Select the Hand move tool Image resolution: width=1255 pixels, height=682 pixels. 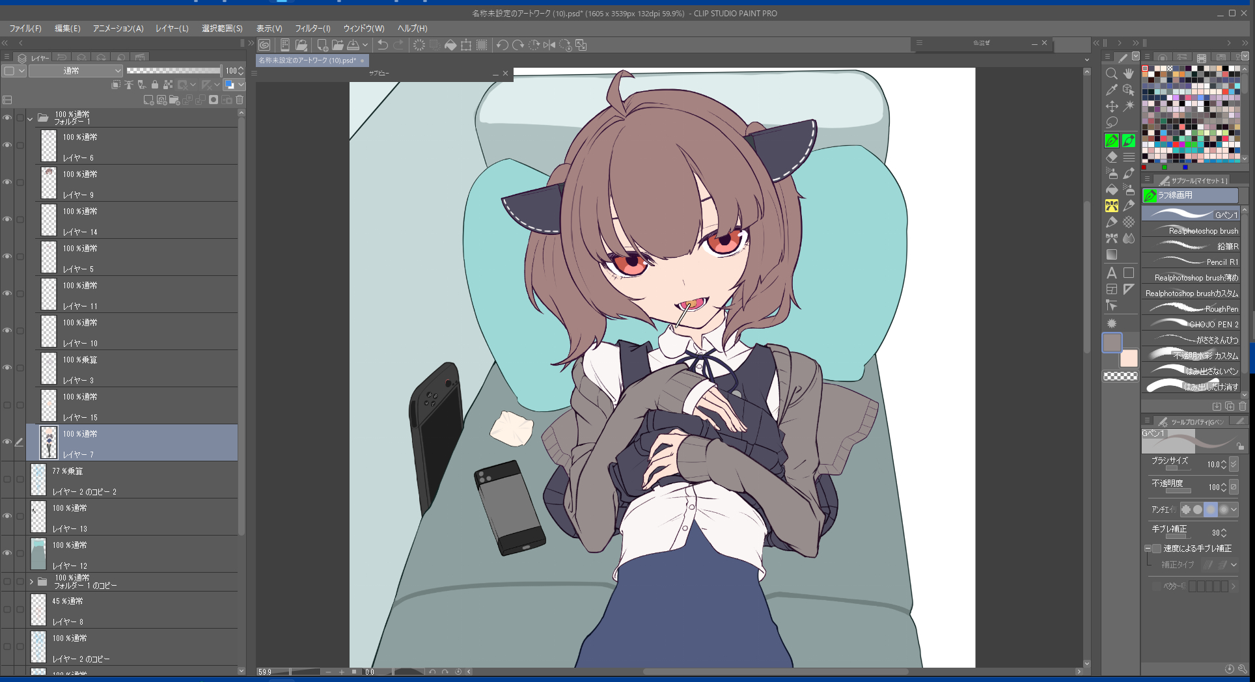[1129, 74]
